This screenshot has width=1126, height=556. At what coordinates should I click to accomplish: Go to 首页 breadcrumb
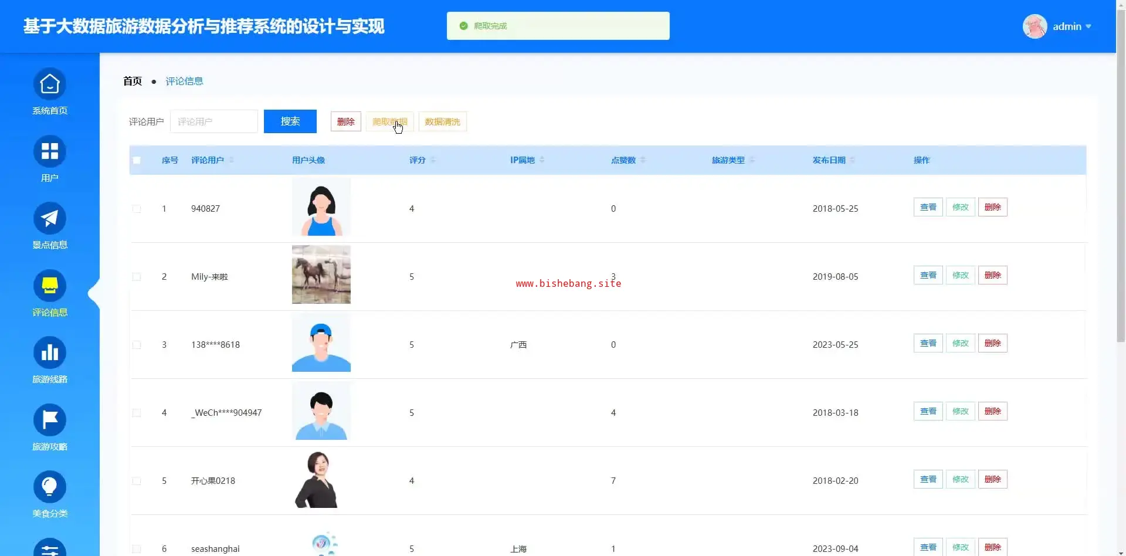(133, 81)
